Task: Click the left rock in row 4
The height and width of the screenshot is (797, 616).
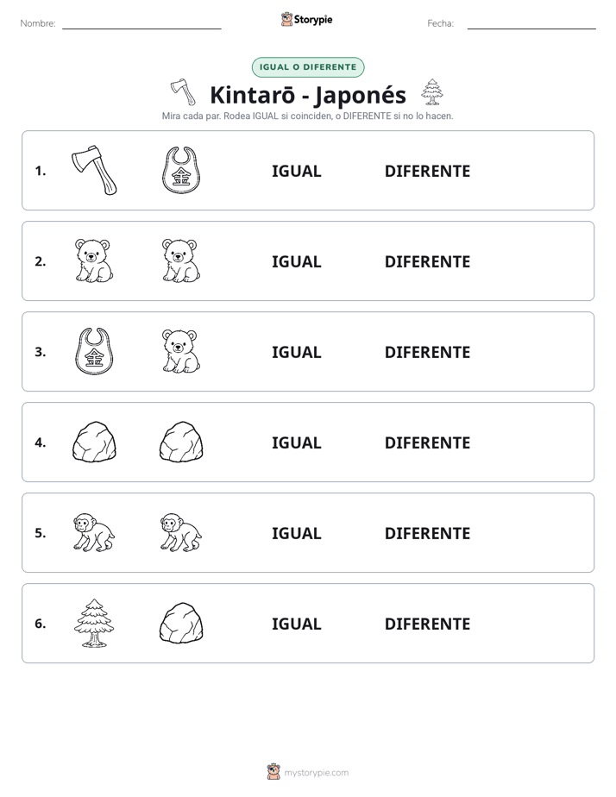Action: (x=94, y=442)
